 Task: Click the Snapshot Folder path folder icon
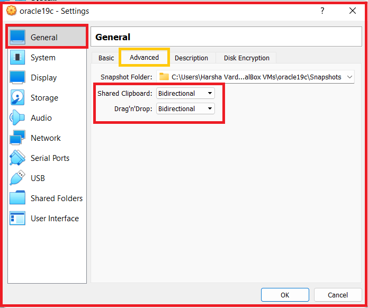click(x=164, y=77)
